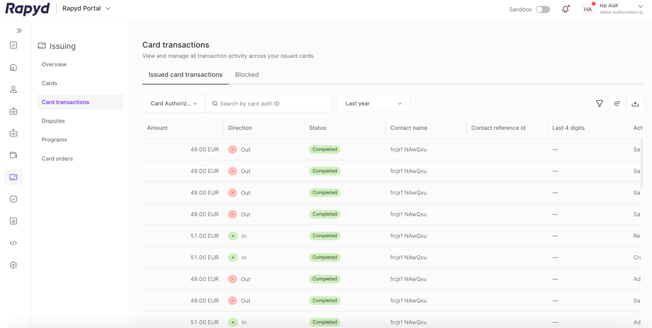This screenshot has height=328, width=652.
Task: Open the Last year date range dropdown
Action: coord(373,103)
